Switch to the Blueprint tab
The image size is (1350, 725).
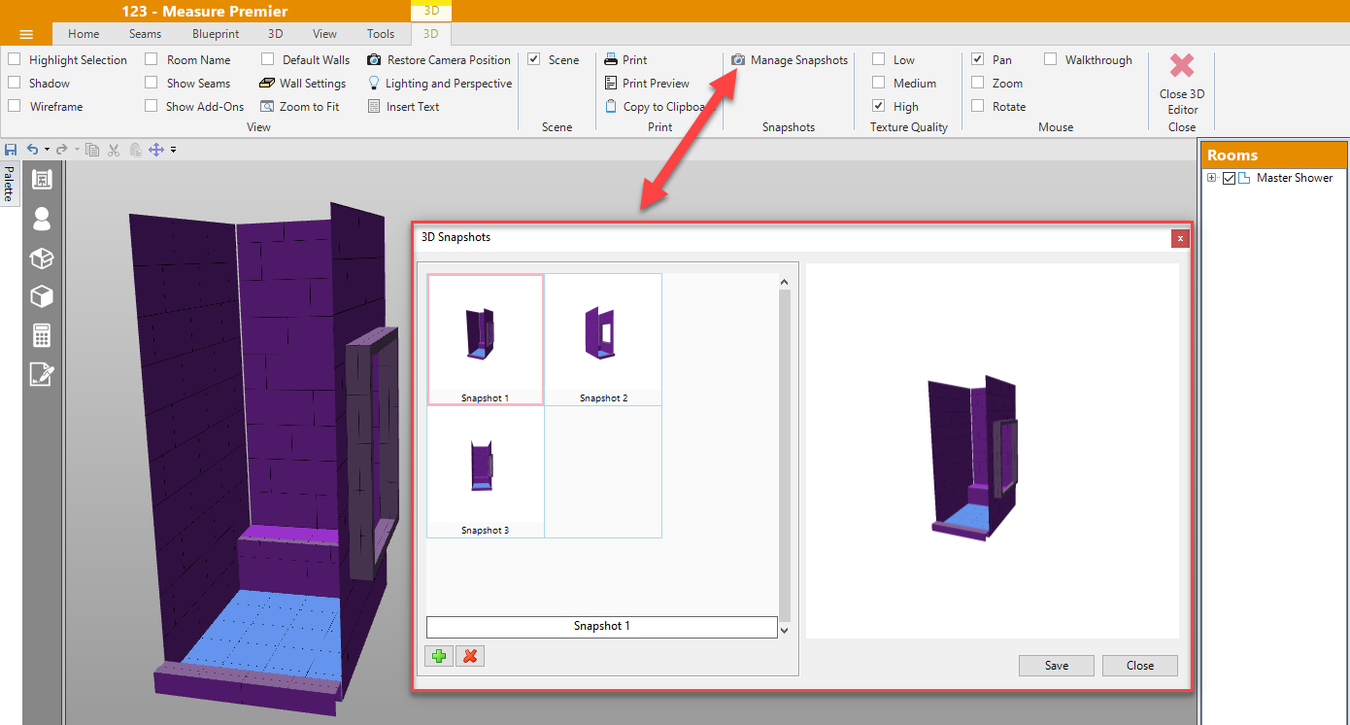tap(215, 33)
